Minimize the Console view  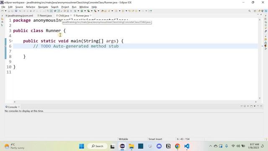coord(258,106)
